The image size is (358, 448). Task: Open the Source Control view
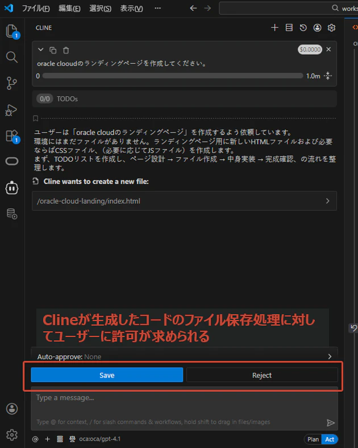pos(12,84)
